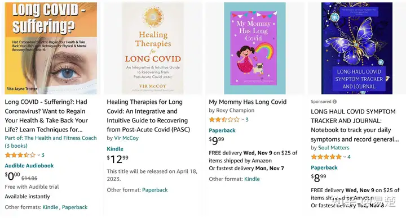Open Paperback other format for Healing Therapies

pyautogui.click(x=155, y=190)
